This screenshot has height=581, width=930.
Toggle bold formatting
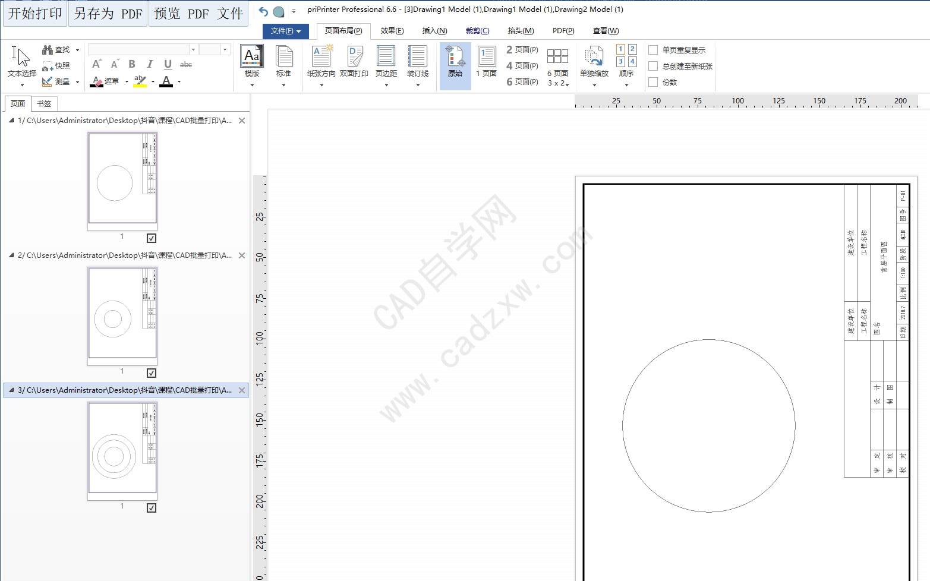[132, 64]
